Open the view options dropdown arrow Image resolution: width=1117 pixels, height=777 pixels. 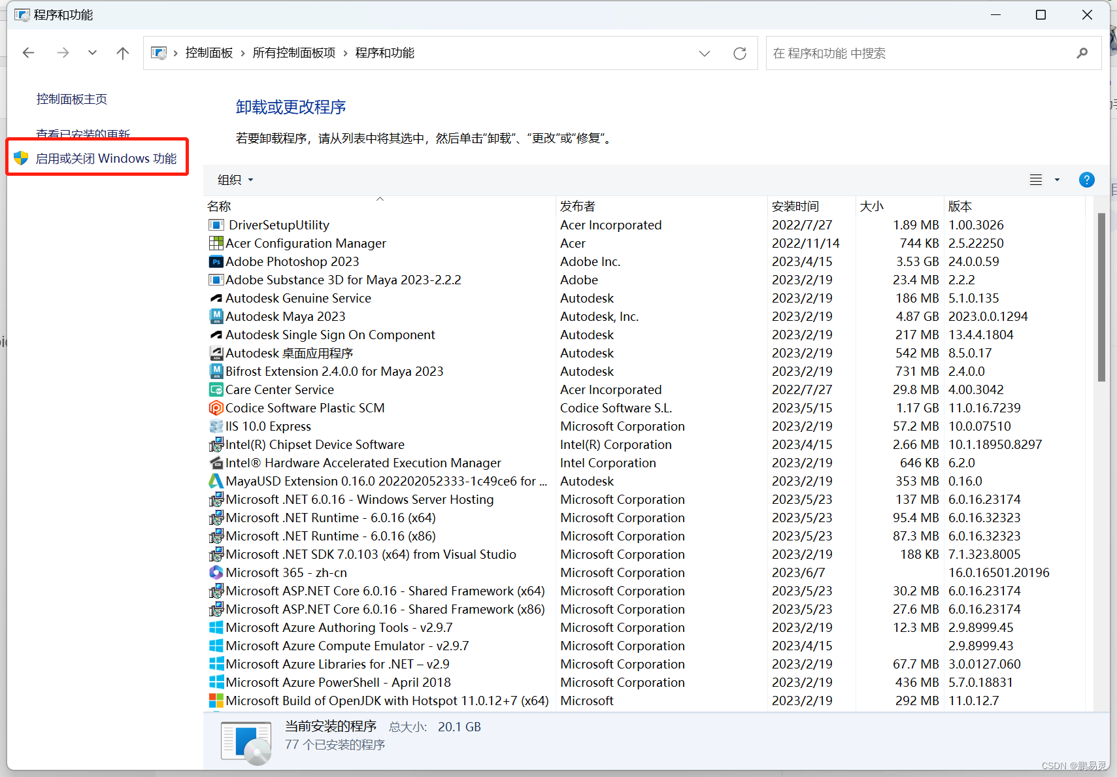tap(1057, 180)
